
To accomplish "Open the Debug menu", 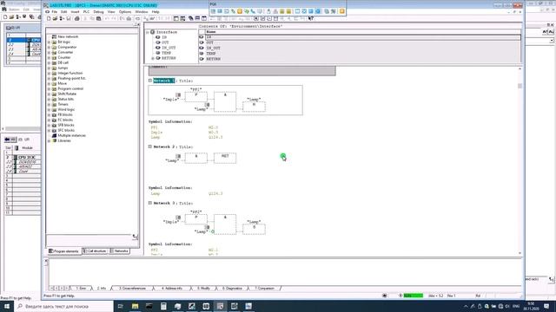I will click(x=98, y=11).
